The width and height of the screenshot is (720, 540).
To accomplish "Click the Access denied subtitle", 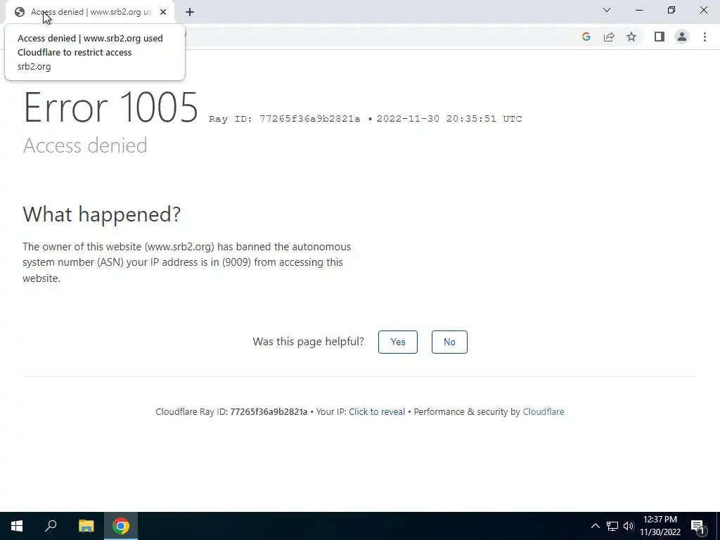I will (85, 146).
